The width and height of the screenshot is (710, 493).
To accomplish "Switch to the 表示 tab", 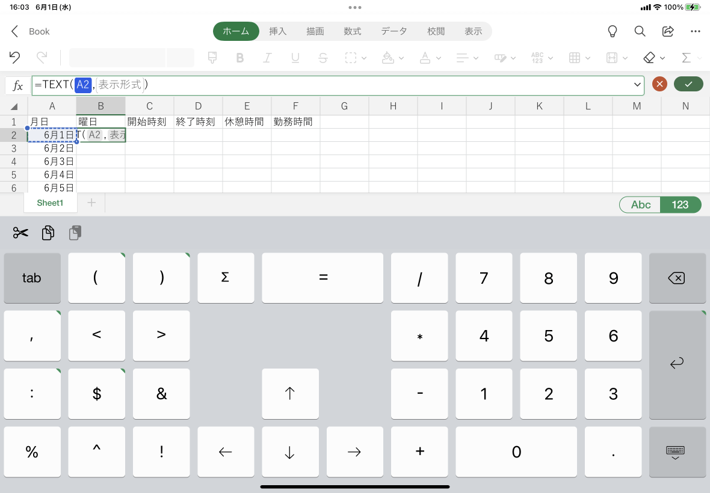I will (x=473, y=31).
